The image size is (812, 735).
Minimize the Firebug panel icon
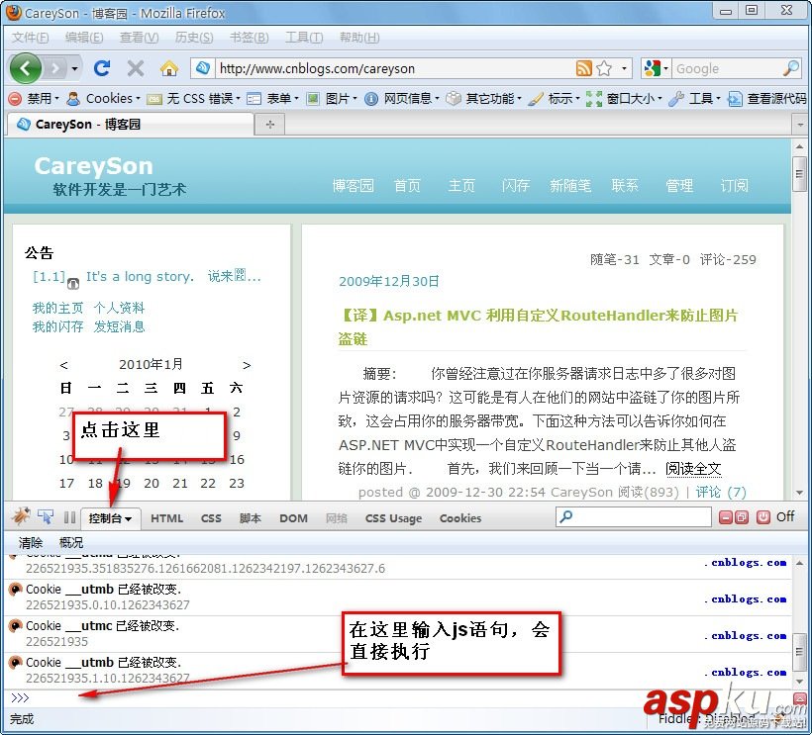click(x=726, y=517)
